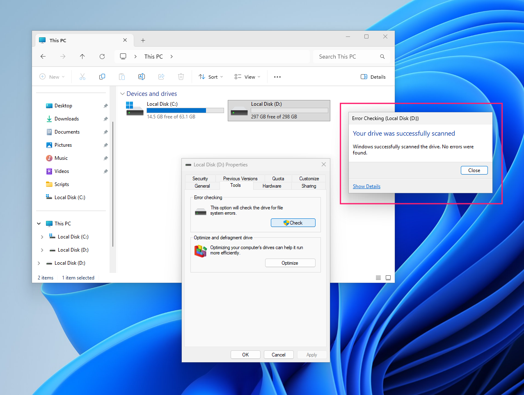Switch to the large thumbnails view
Image resolution: width=524 pixels, height=395 pixels.
[x=388, y=278]
